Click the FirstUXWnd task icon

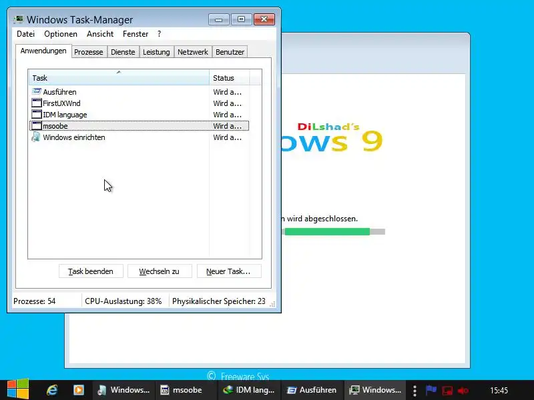(x=37, y=103)
